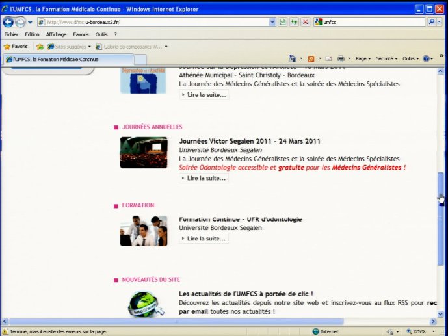This screenshot has width=448, height=336.
Task: Open the search provider dropdown arrow
Action: (439, 22)
